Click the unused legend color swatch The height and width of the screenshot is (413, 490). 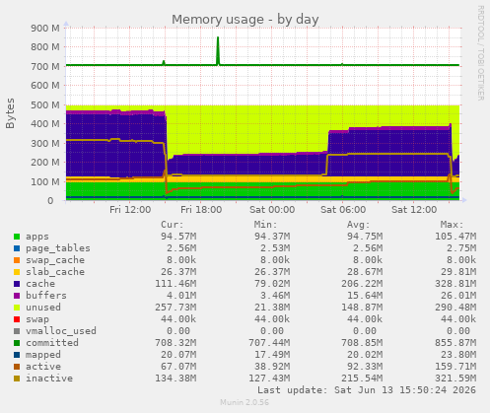point(17,308)
